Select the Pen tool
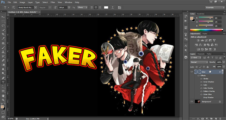226x120 pixels. click(x=3, y=78)
